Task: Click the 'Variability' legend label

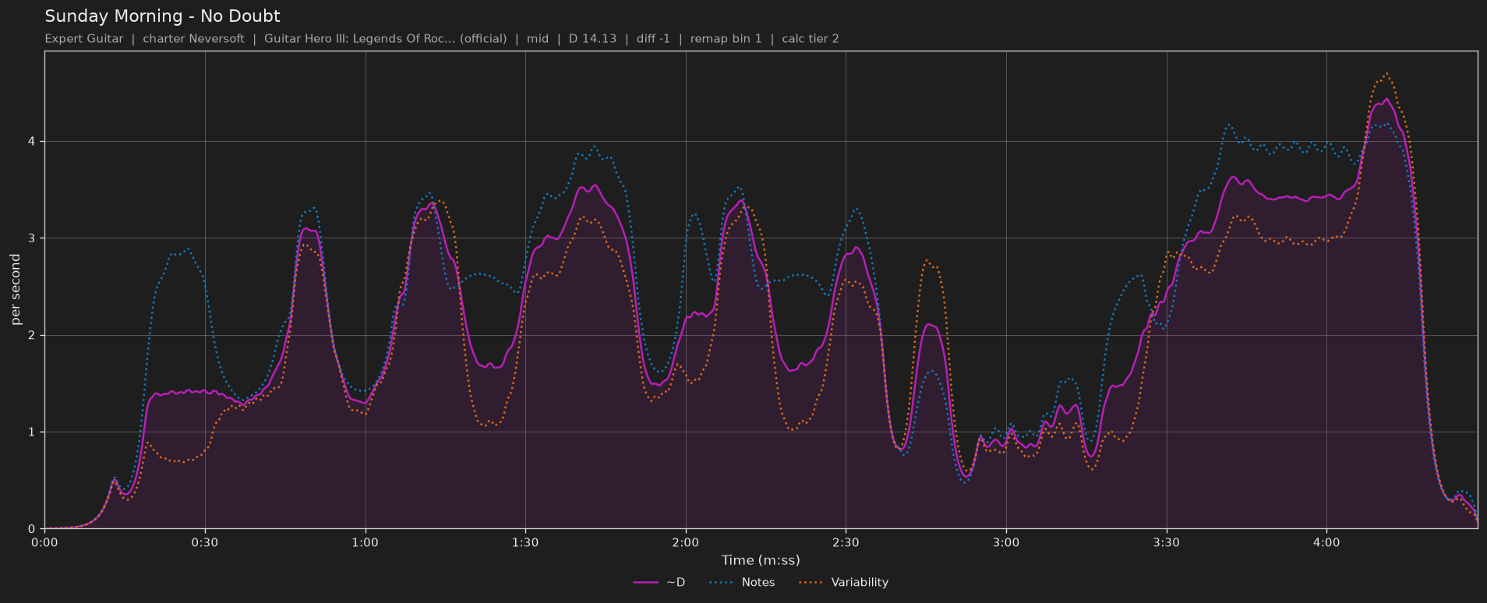Action: [860, 583]
